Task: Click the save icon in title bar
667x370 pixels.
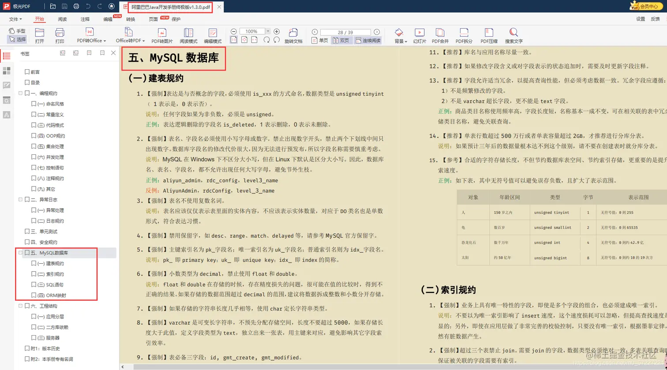Action: 65,7
